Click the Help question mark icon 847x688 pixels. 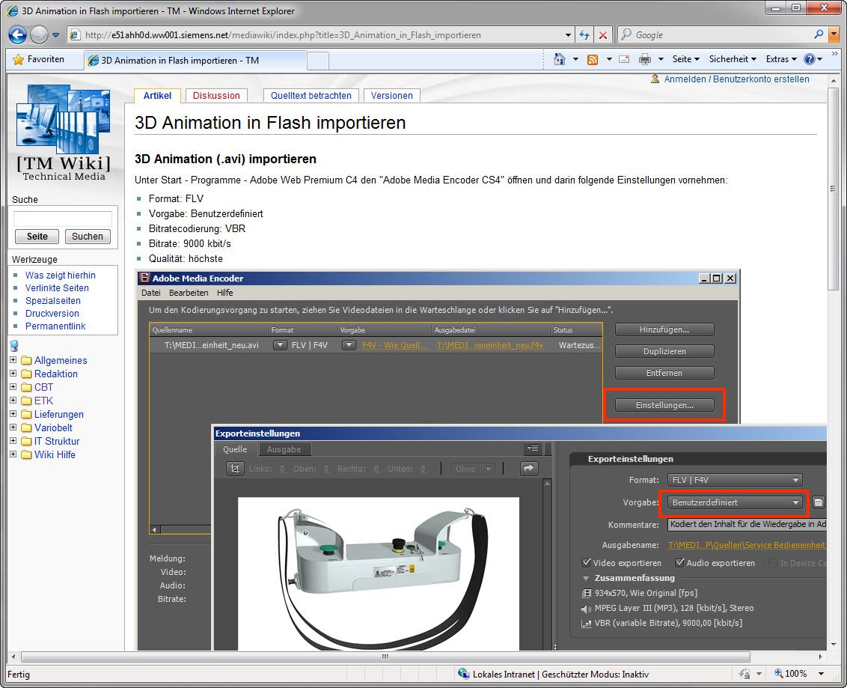[809, 59]
